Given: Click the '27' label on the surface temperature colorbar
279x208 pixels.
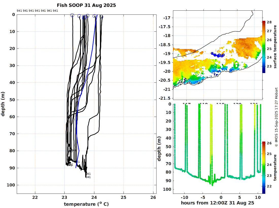Looking at the screenshot, I should [269, 31].
